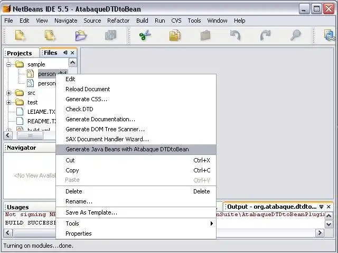The height and width of the screenshot is (253, 338).
Task: Expand the test folder node
Action: 8,102
